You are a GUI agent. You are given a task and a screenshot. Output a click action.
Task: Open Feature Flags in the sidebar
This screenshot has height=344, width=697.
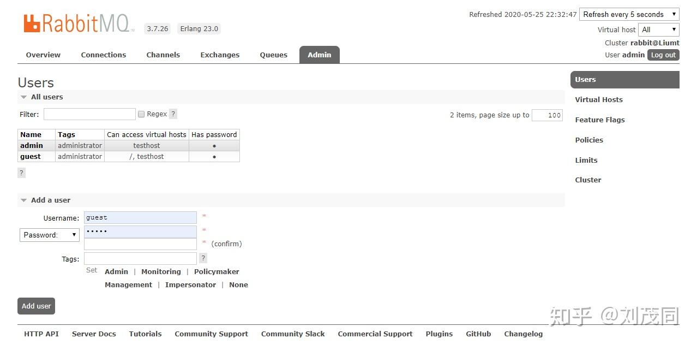pyautogui.click(x=600, y=120)
